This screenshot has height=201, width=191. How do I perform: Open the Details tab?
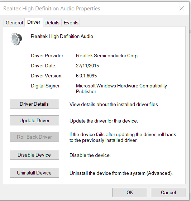[52, 23]
